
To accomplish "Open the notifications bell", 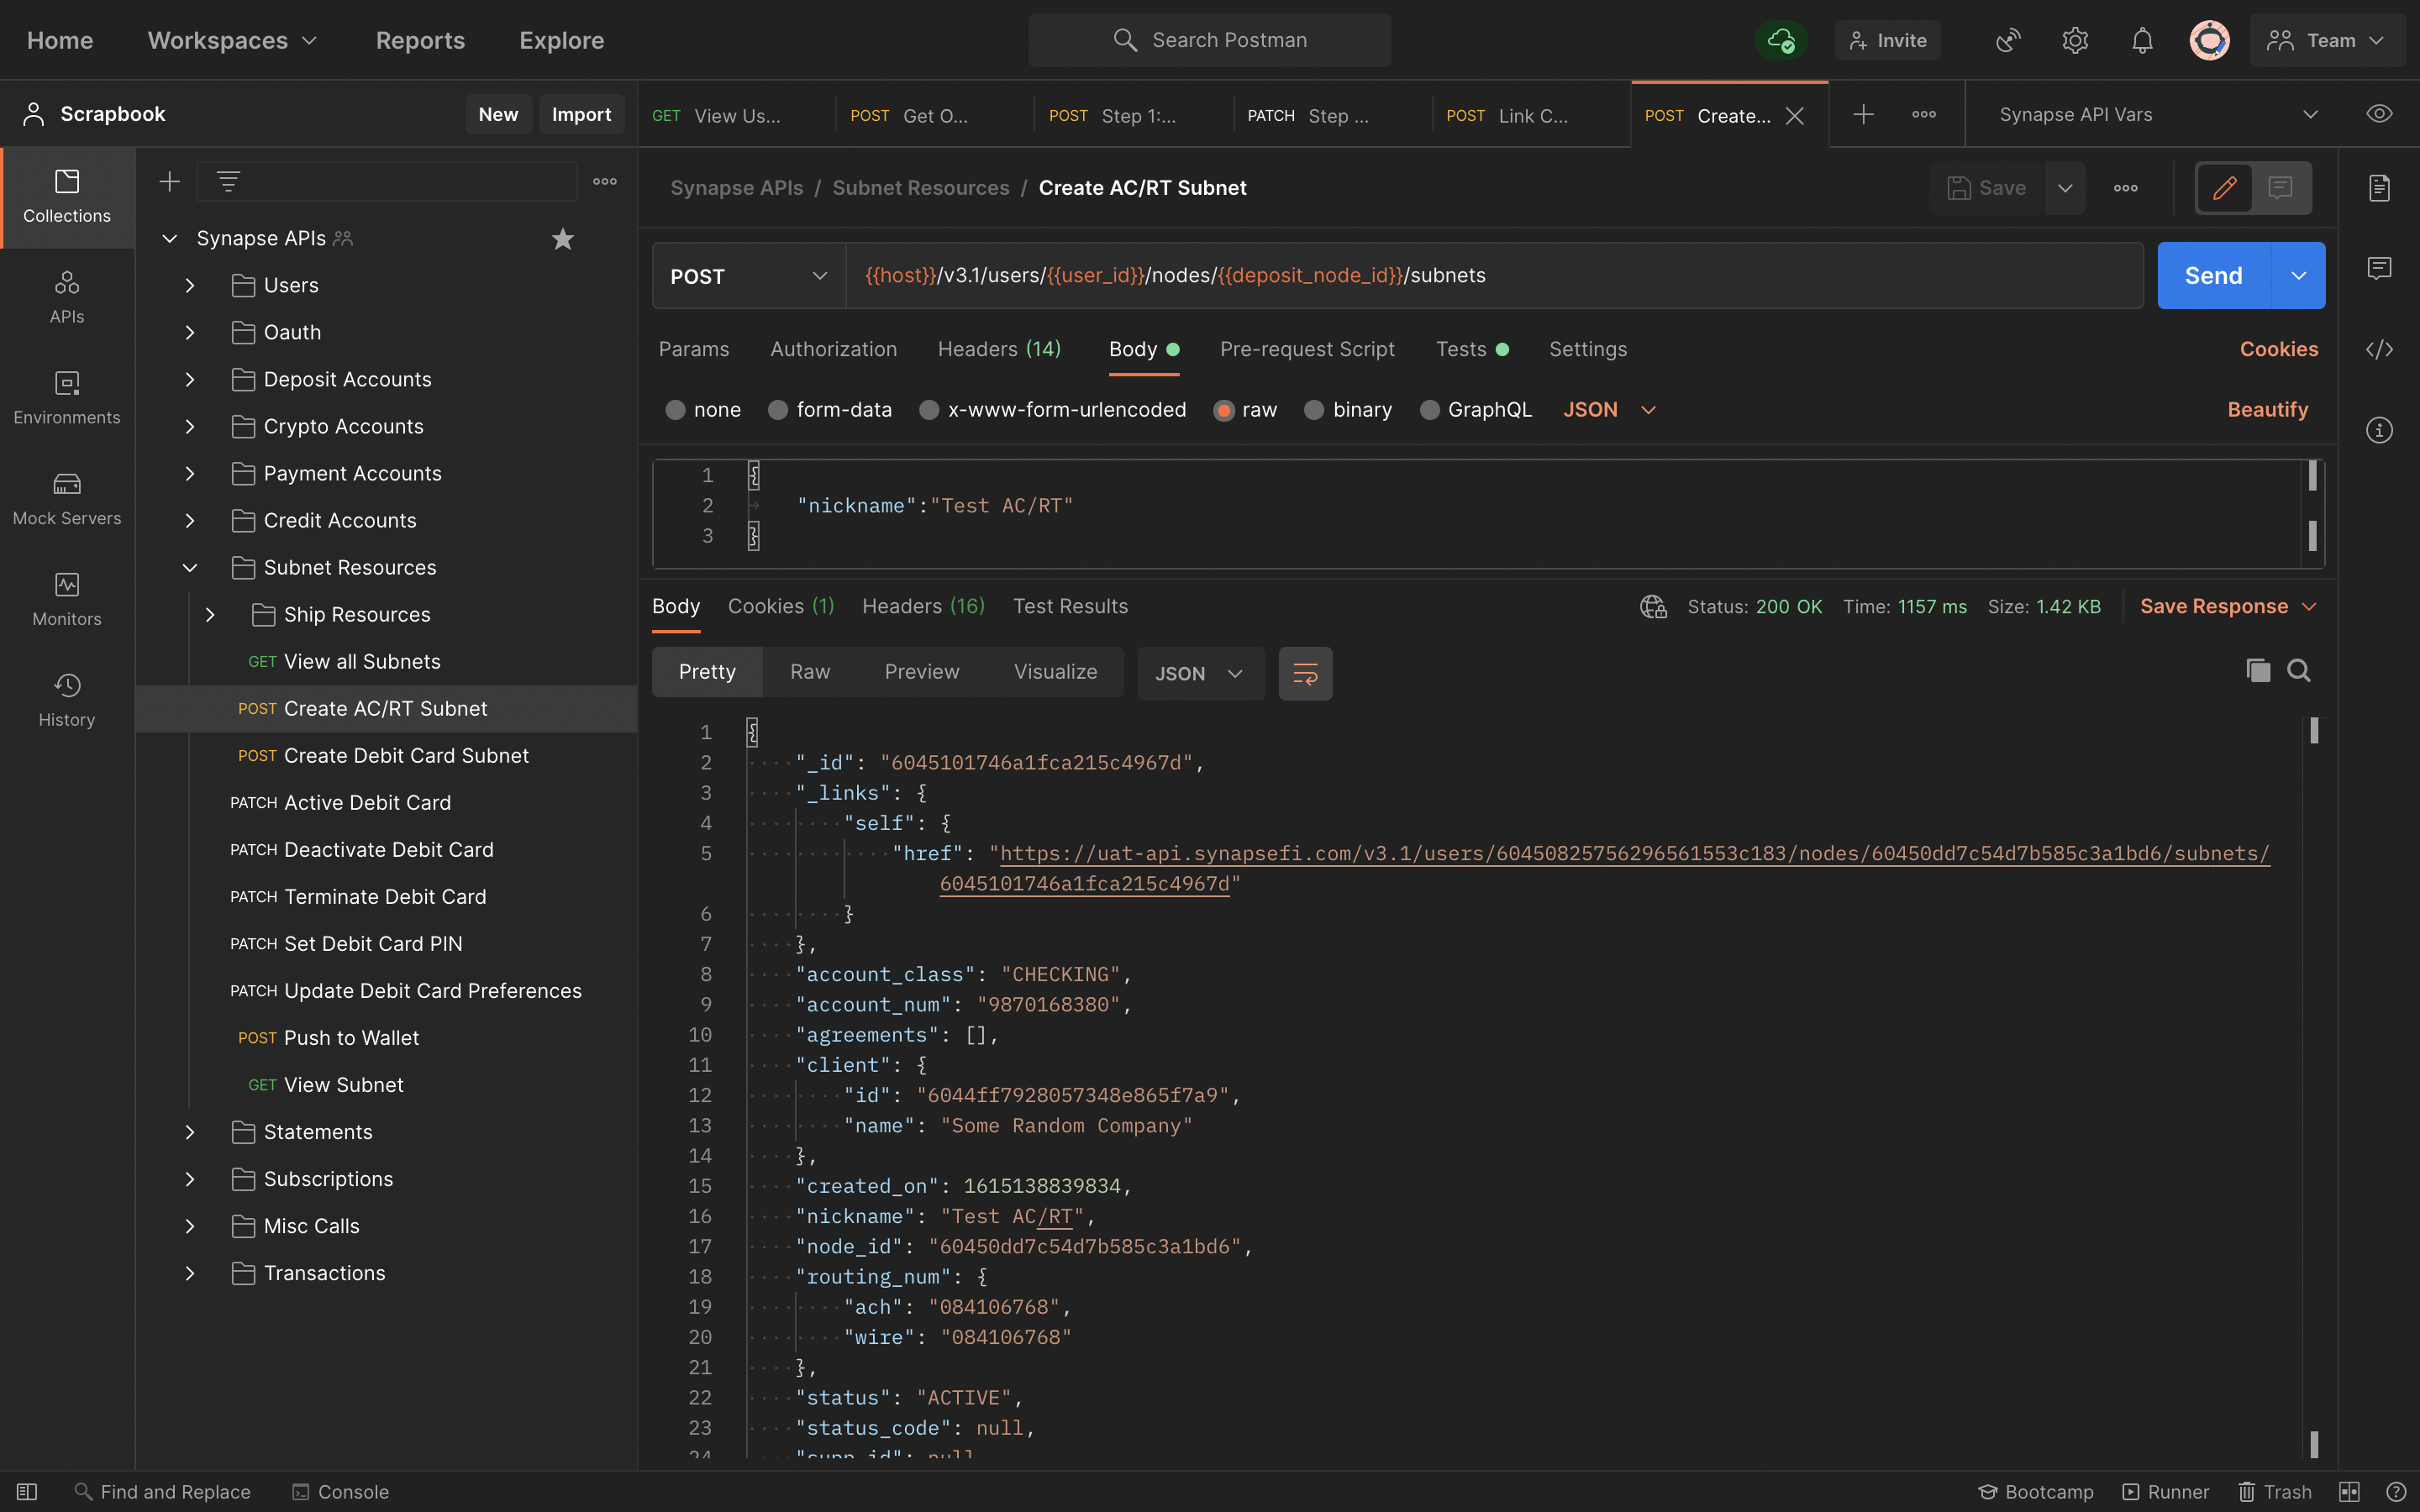I will coord(2141,40).
